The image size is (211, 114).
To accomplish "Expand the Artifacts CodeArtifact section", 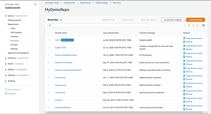I will (x=6, y=58).
